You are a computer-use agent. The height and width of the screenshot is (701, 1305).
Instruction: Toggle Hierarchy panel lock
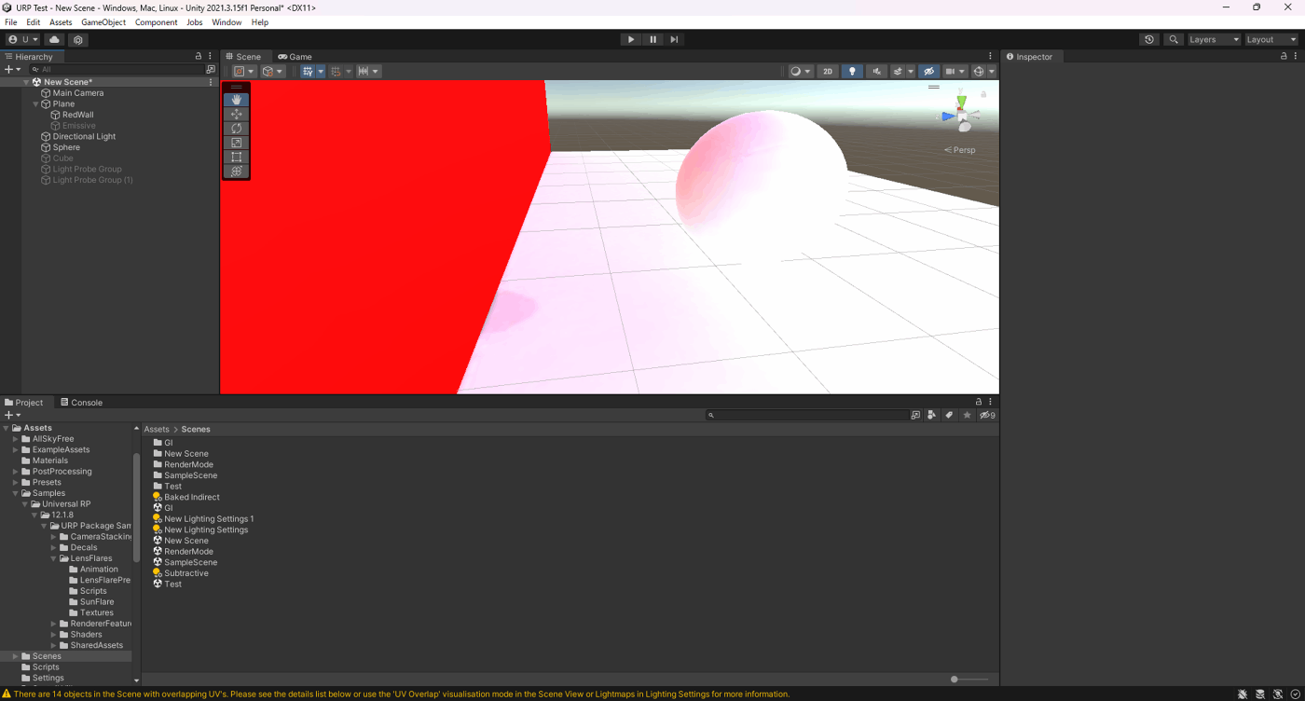coord(198,56)
